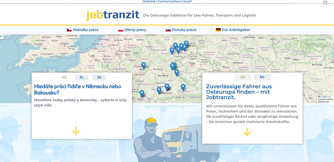Screen dimensions: 334x162
Task: Click the Czech flag icon
Action: click(x=69, y=30)
